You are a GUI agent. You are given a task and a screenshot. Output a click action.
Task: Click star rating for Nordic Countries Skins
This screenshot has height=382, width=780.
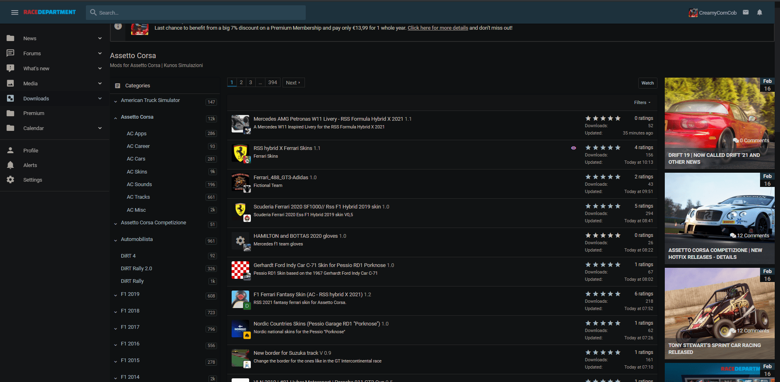pos(603,323)
